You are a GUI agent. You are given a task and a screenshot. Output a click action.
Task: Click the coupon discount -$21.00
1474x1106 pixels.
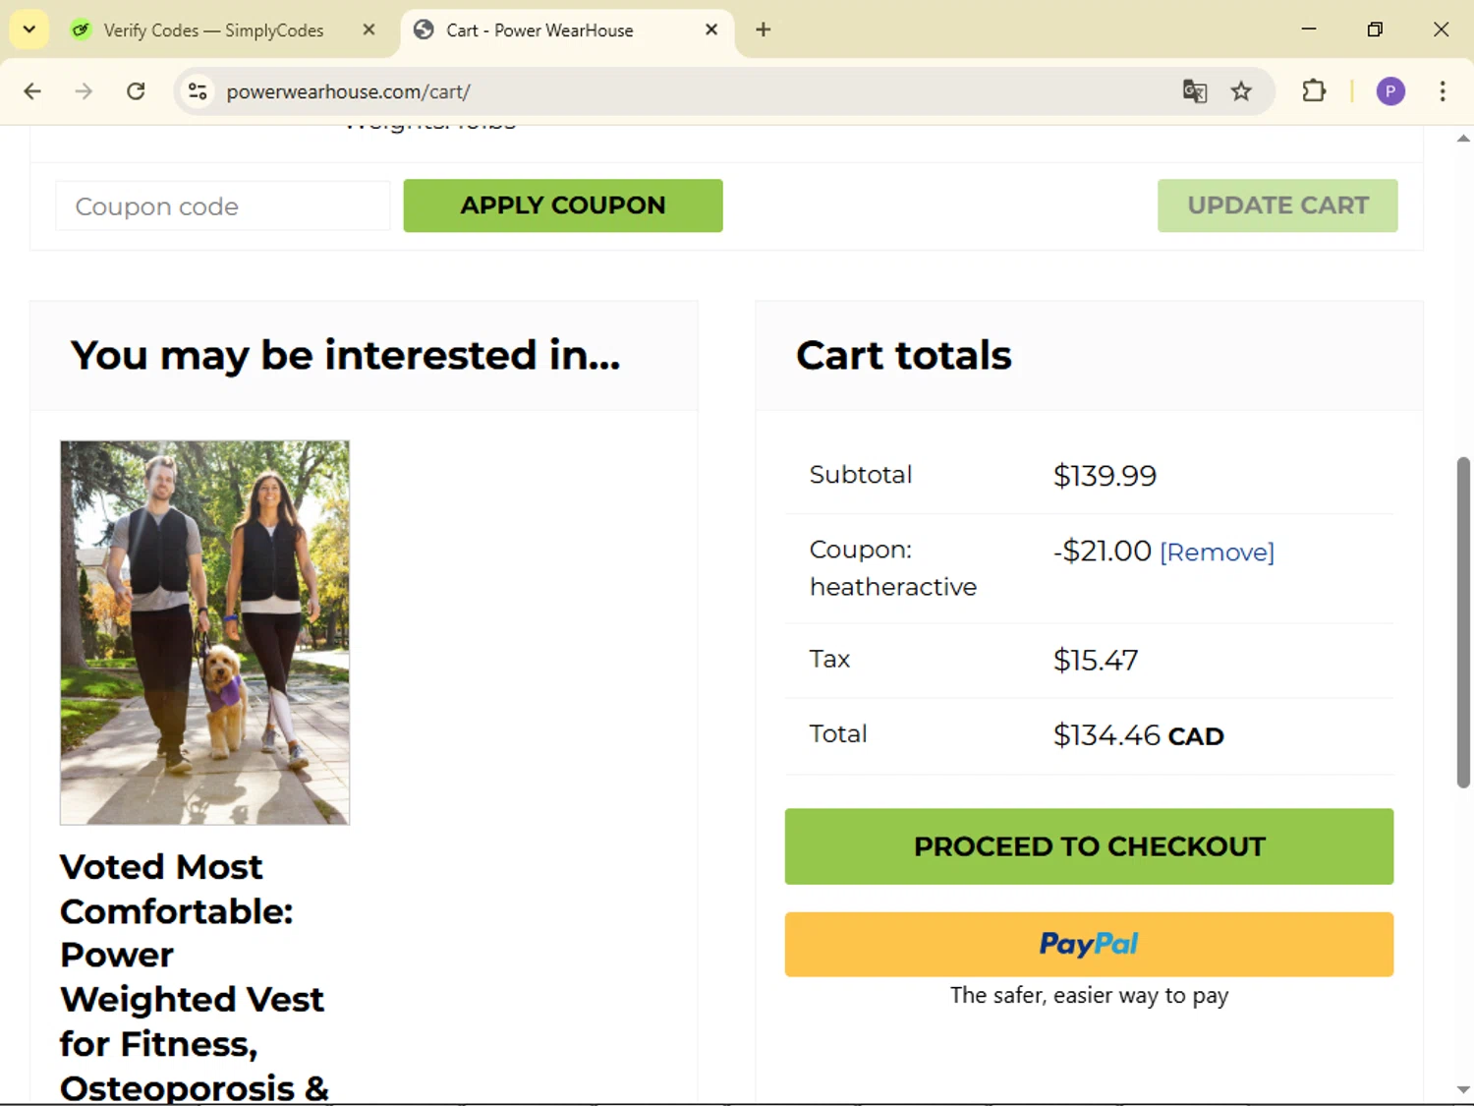[x=1102, y=551]
